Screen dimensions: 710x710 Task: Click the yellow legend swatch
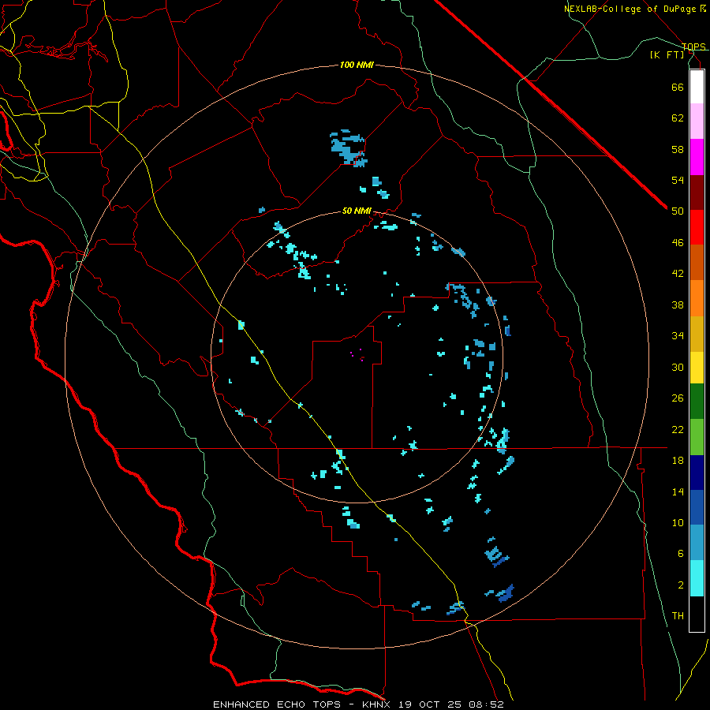pyautogui.click(x=697, y=368)
